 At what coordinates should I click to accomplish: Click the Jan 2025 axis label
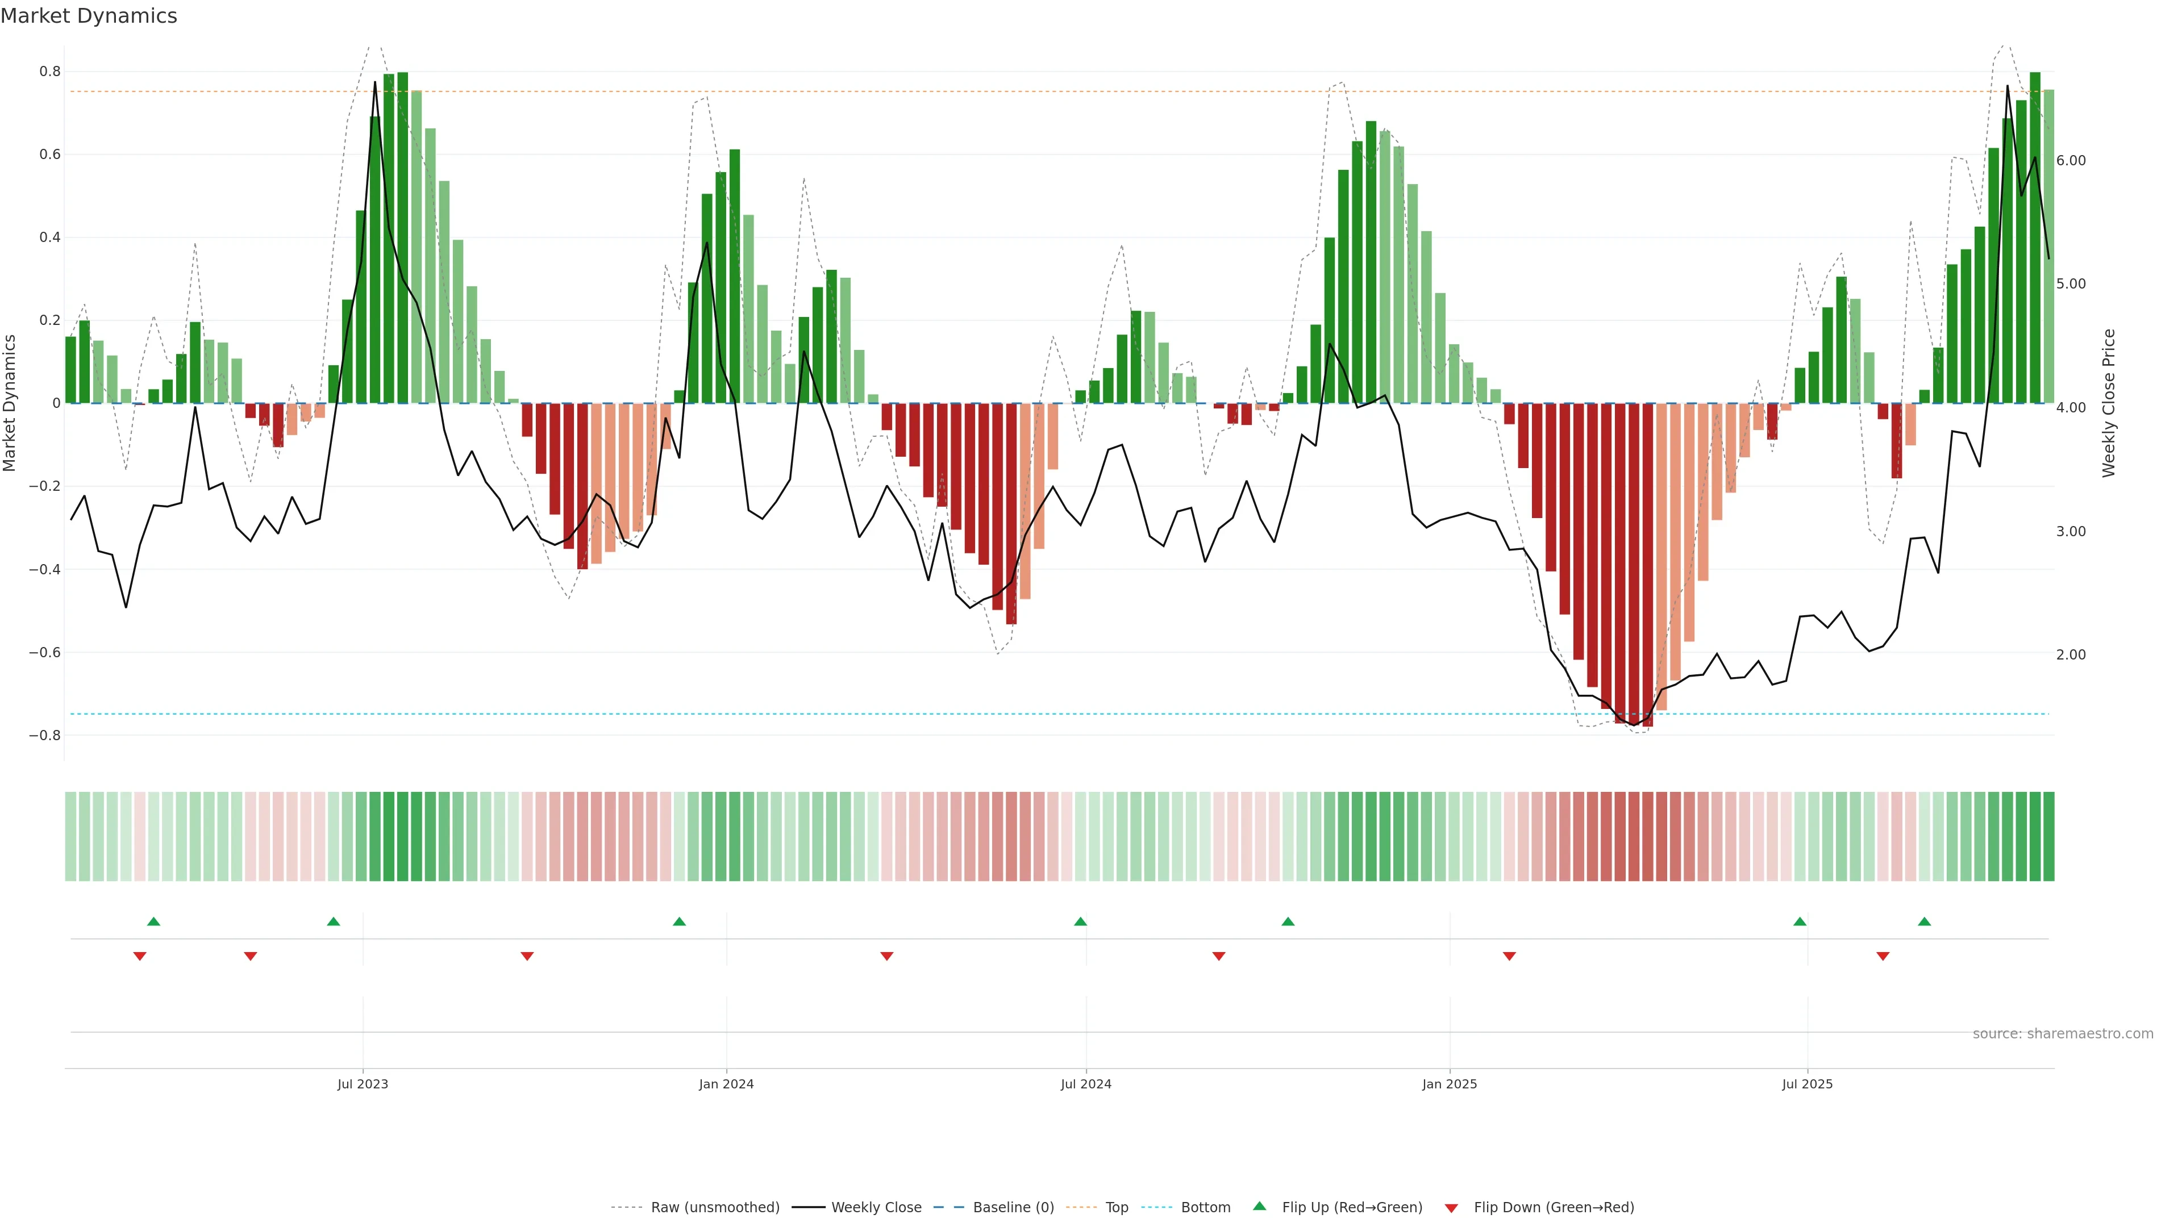point(1450,1084)
